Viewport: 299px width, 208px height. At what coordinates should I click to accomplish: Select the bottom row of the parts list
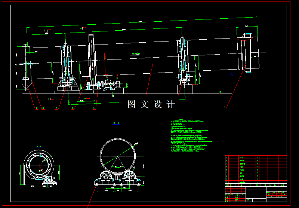click(x=256, y=182)
